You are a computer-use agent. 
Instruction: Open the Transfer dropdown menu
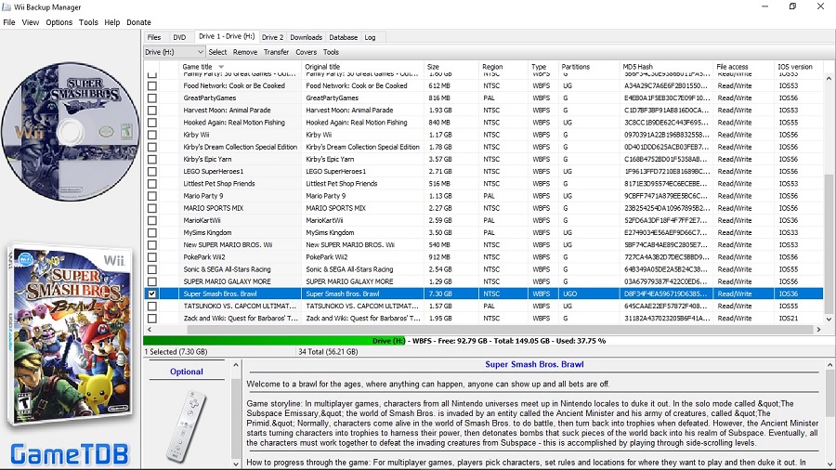tap(276, 52)
